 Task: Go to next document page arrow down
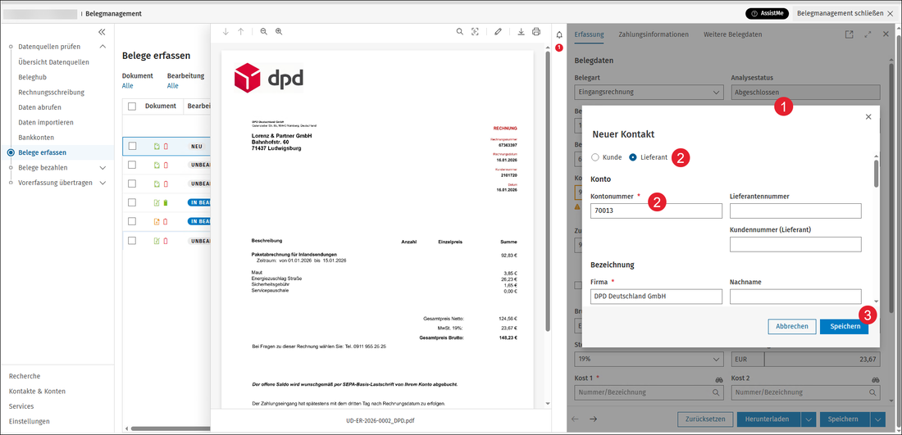pos(225,32)
